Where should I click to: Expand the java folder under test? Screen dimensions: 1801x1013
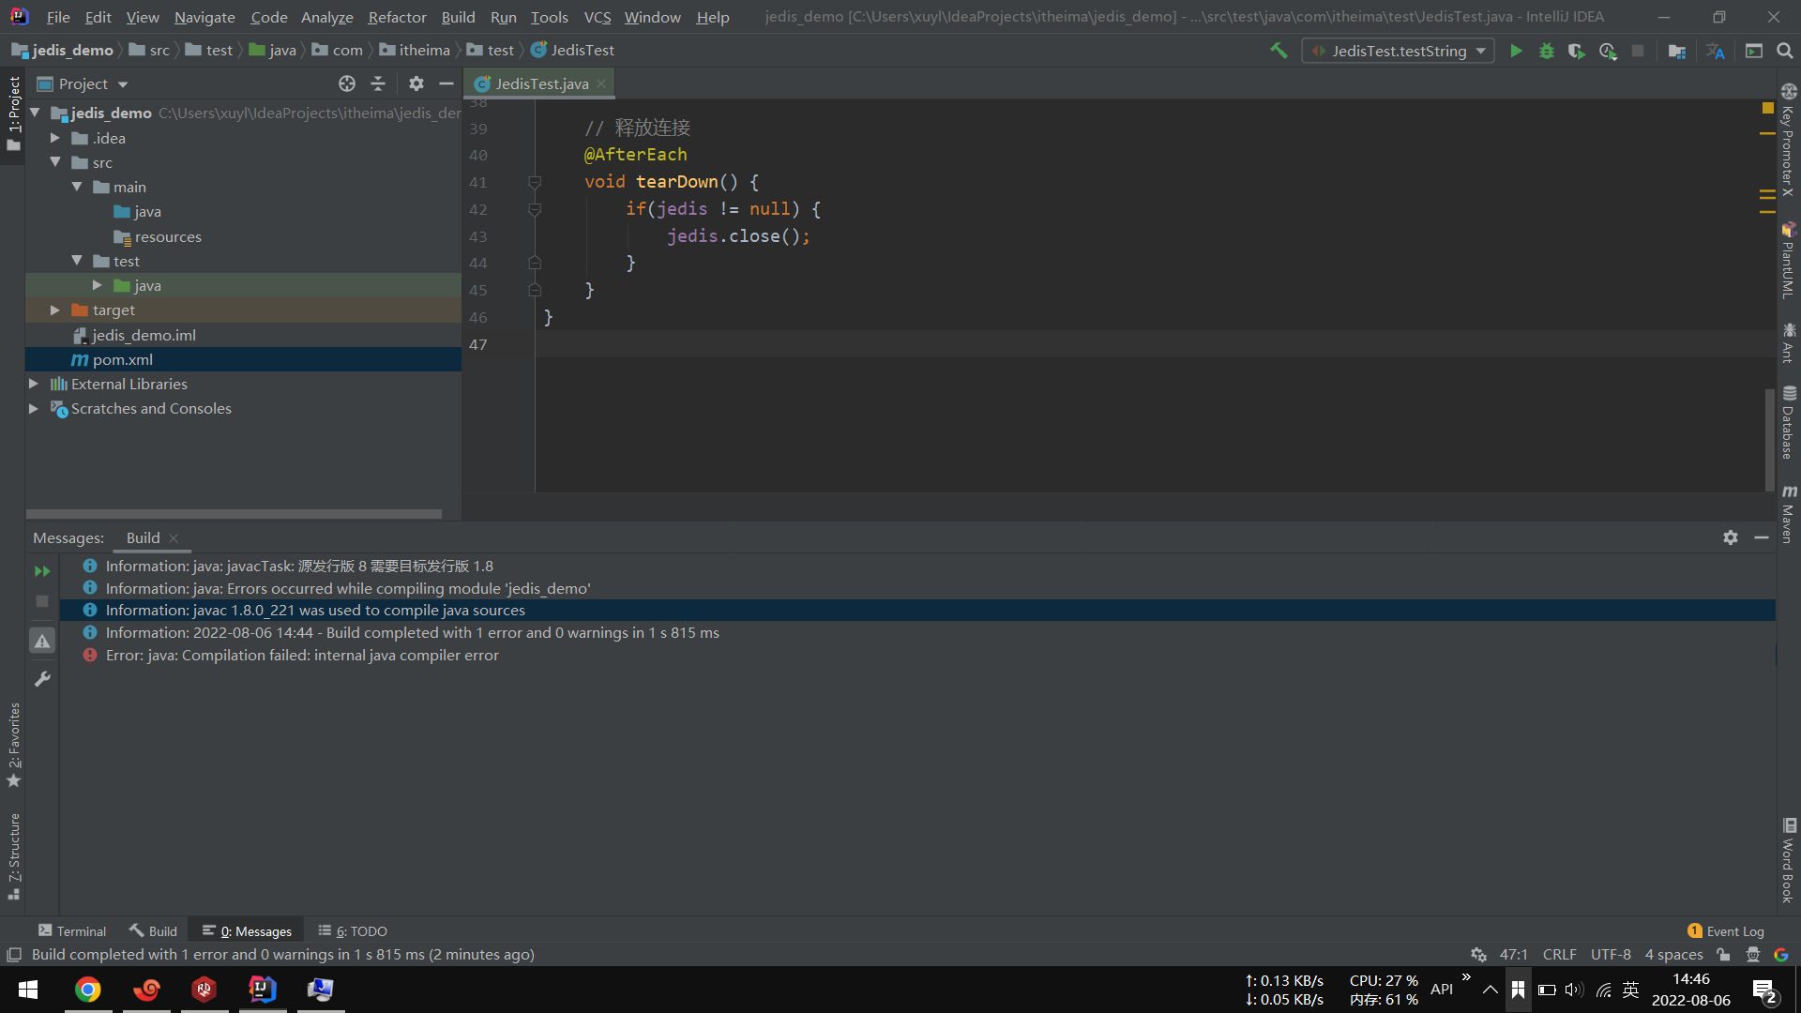tap(98, 285)
